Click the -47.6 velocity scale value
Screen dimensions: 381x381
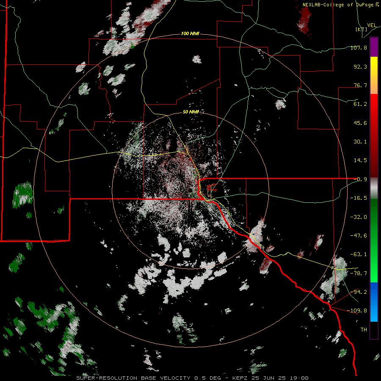pos(359,236)
